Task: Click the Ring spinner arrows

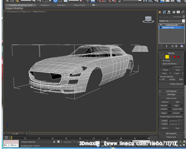Action: click(170, 74)
